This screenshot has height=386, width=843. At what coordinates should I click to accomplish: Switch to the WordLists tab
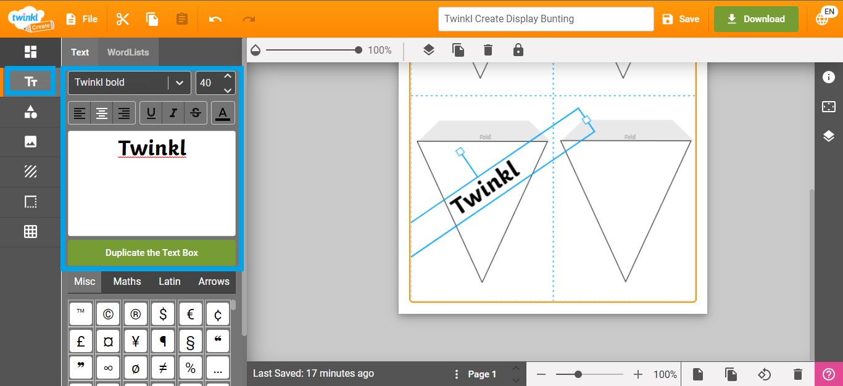128,52
